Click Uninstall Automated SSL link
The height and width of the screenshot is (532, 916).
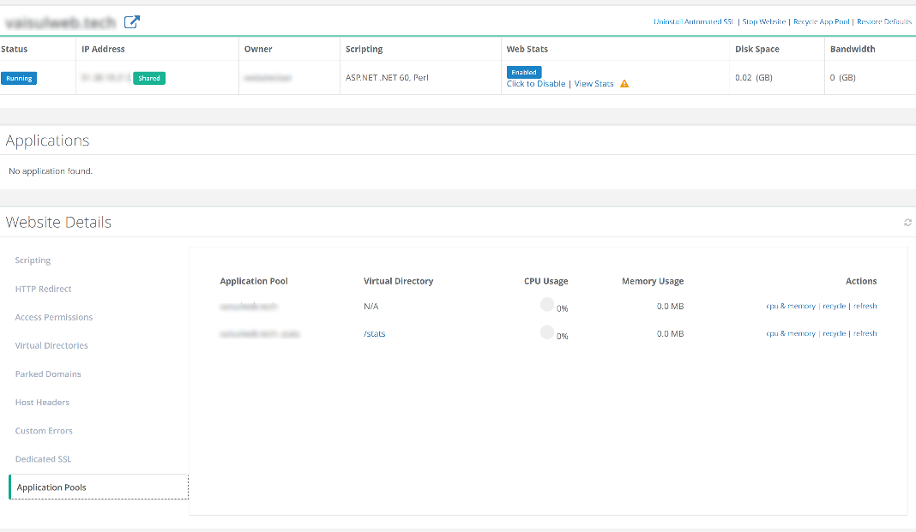(x=693, y=21)
